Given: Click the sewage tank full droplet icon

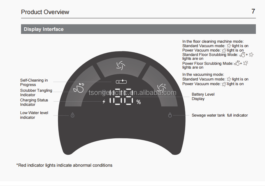Looking at the screenshot, I should click(170, 115).
